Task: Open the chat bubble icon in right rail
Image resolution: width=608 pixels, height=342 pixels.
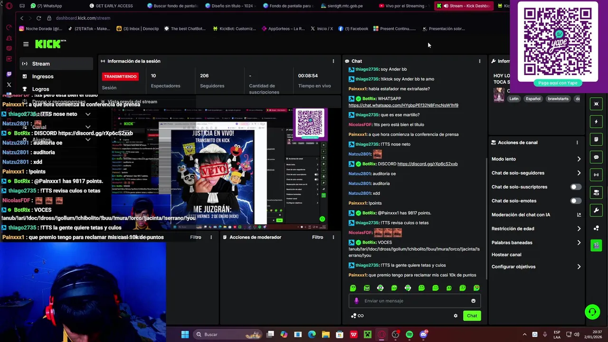Action: coord(596,157)
